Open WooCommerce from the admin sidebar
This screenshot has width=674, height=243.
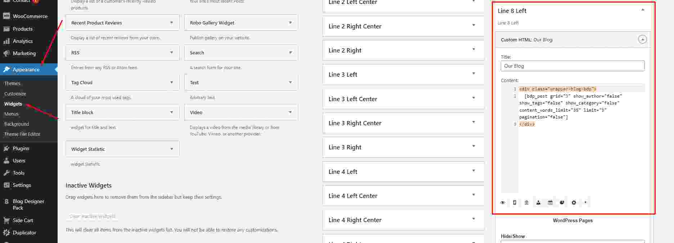30,16
